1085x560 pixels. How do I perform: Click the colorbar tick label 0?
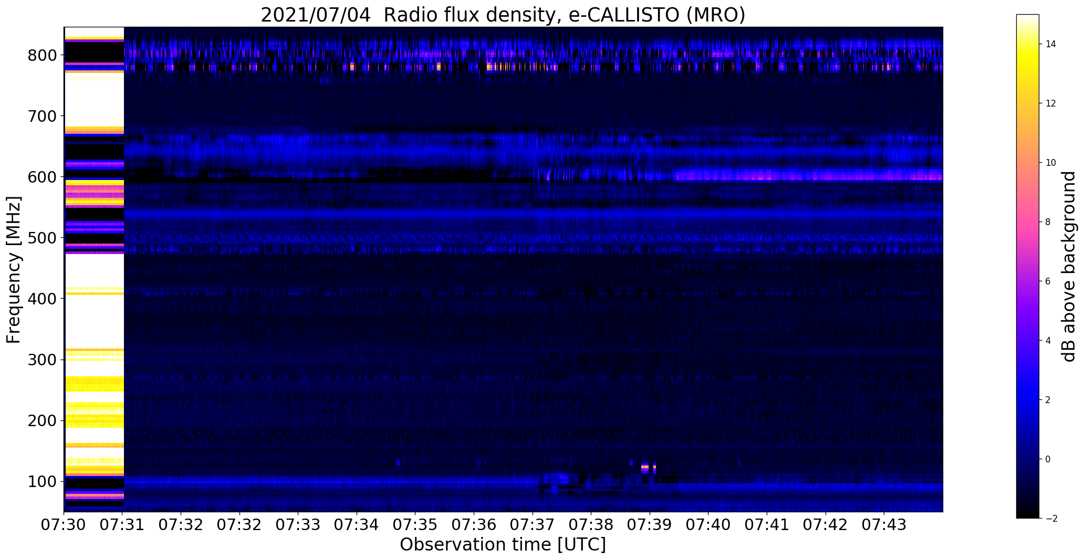click(1048, 459)
